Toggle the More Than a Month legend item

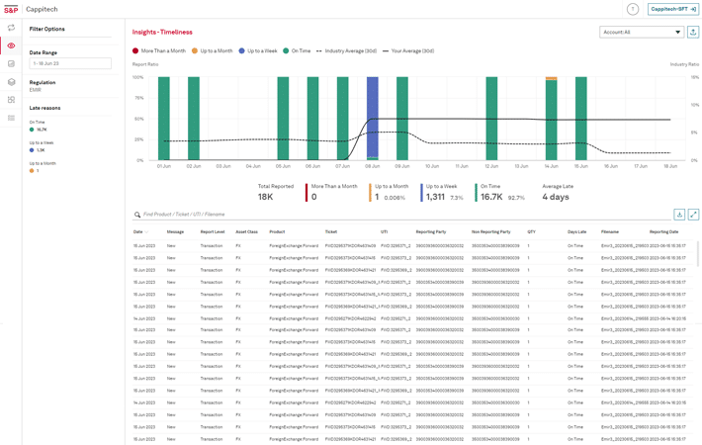point(159,51)
